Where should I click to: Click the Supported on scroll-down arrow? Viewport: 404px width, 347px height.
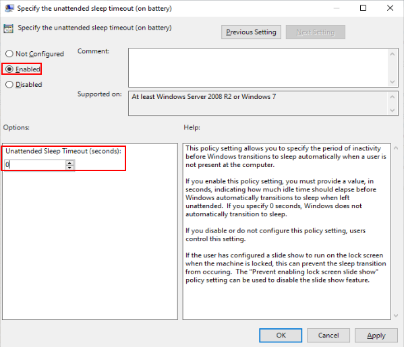point(392,111)
